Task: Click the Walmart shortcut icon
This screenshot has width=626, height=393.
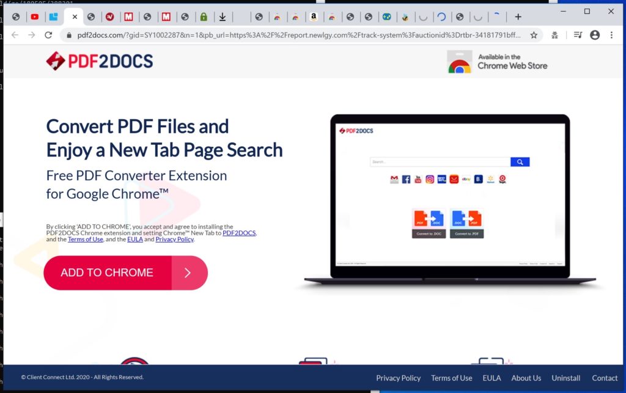Action: coord(490,178)
